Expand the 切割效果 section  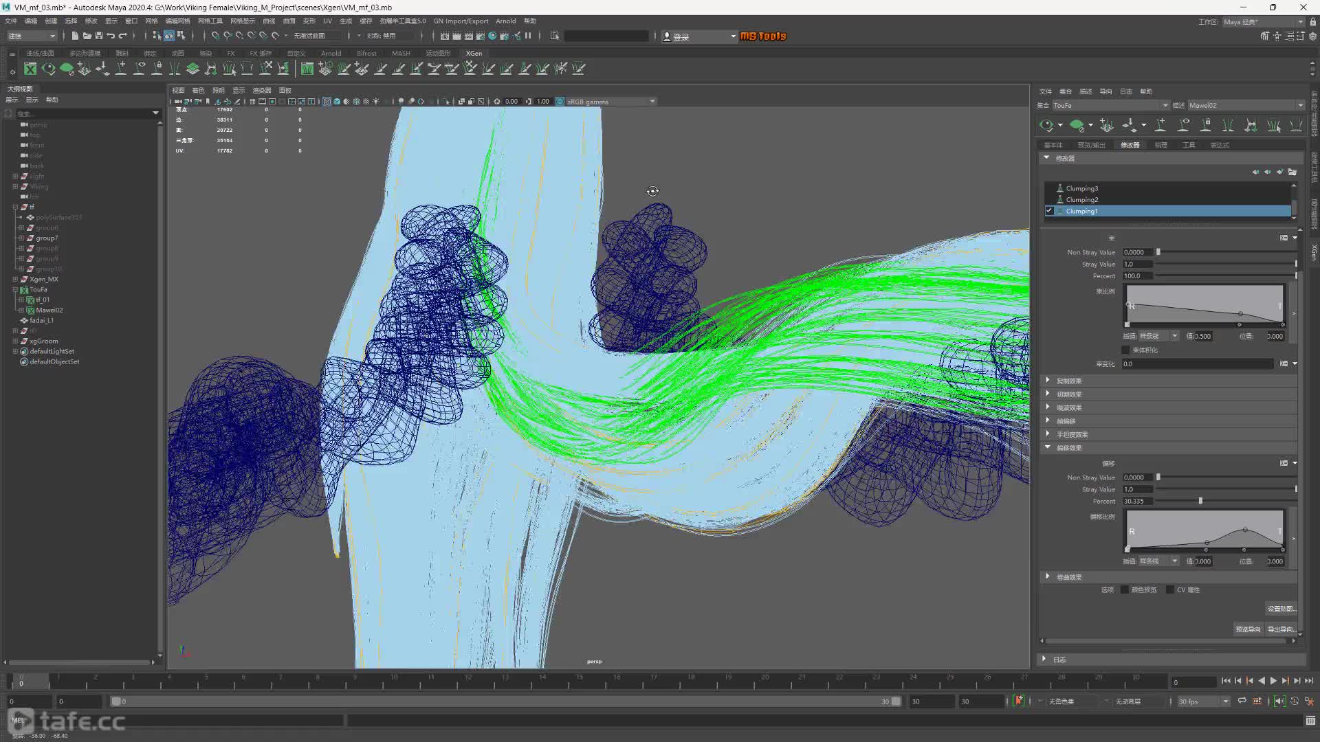click(x=1048, y=394)
